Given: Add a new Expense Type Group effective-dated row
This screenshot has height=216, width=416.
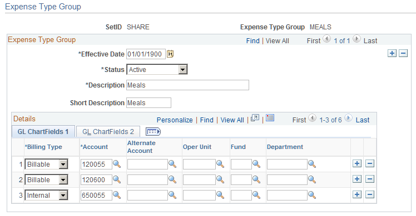Looking at the screenshot, I should (392, 53).
